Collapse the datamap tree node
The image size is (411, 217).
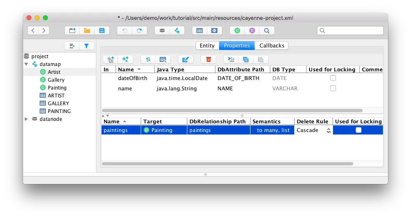point(26,64)
